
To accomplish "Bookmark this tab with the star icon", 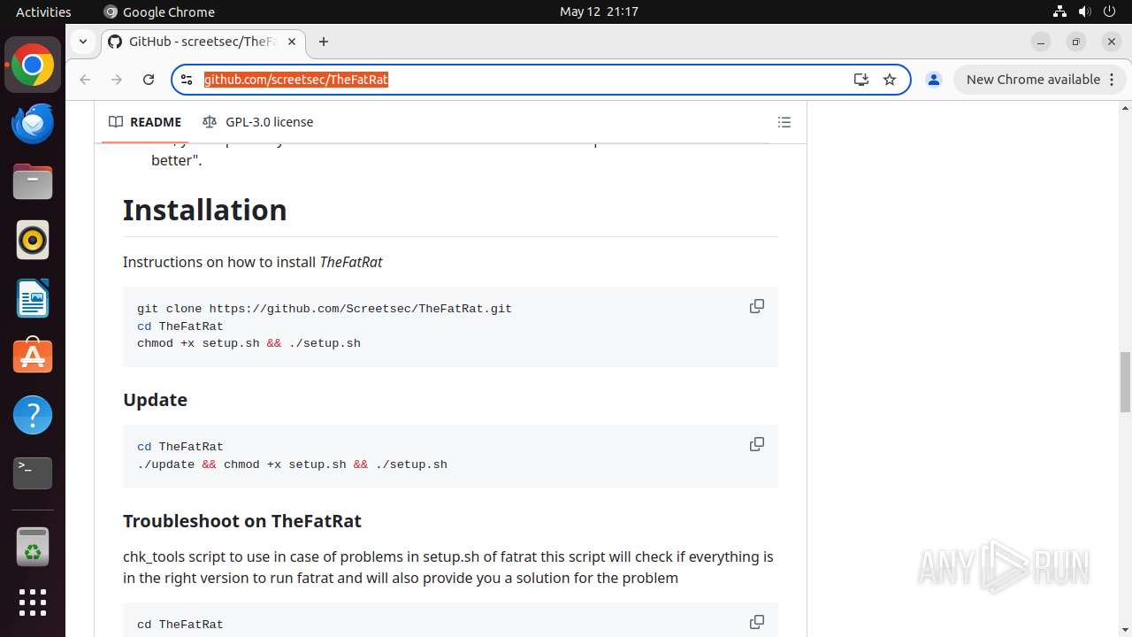I will click(890, 80).
